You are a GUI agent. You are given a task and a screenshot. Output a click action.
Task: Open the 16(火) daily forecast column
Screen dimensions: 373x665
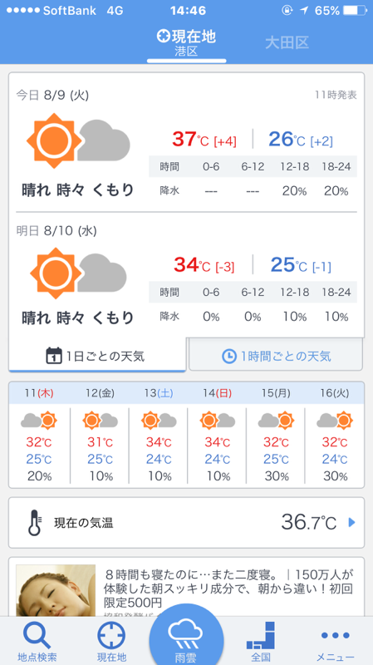(x=335, y=435)
